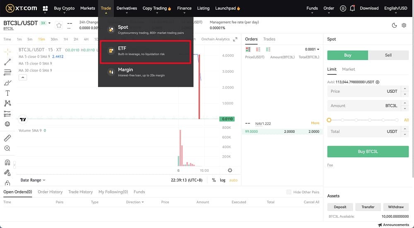Select the brush drawing tool
The image size is (414, 228).
click(x=7, y=83)
